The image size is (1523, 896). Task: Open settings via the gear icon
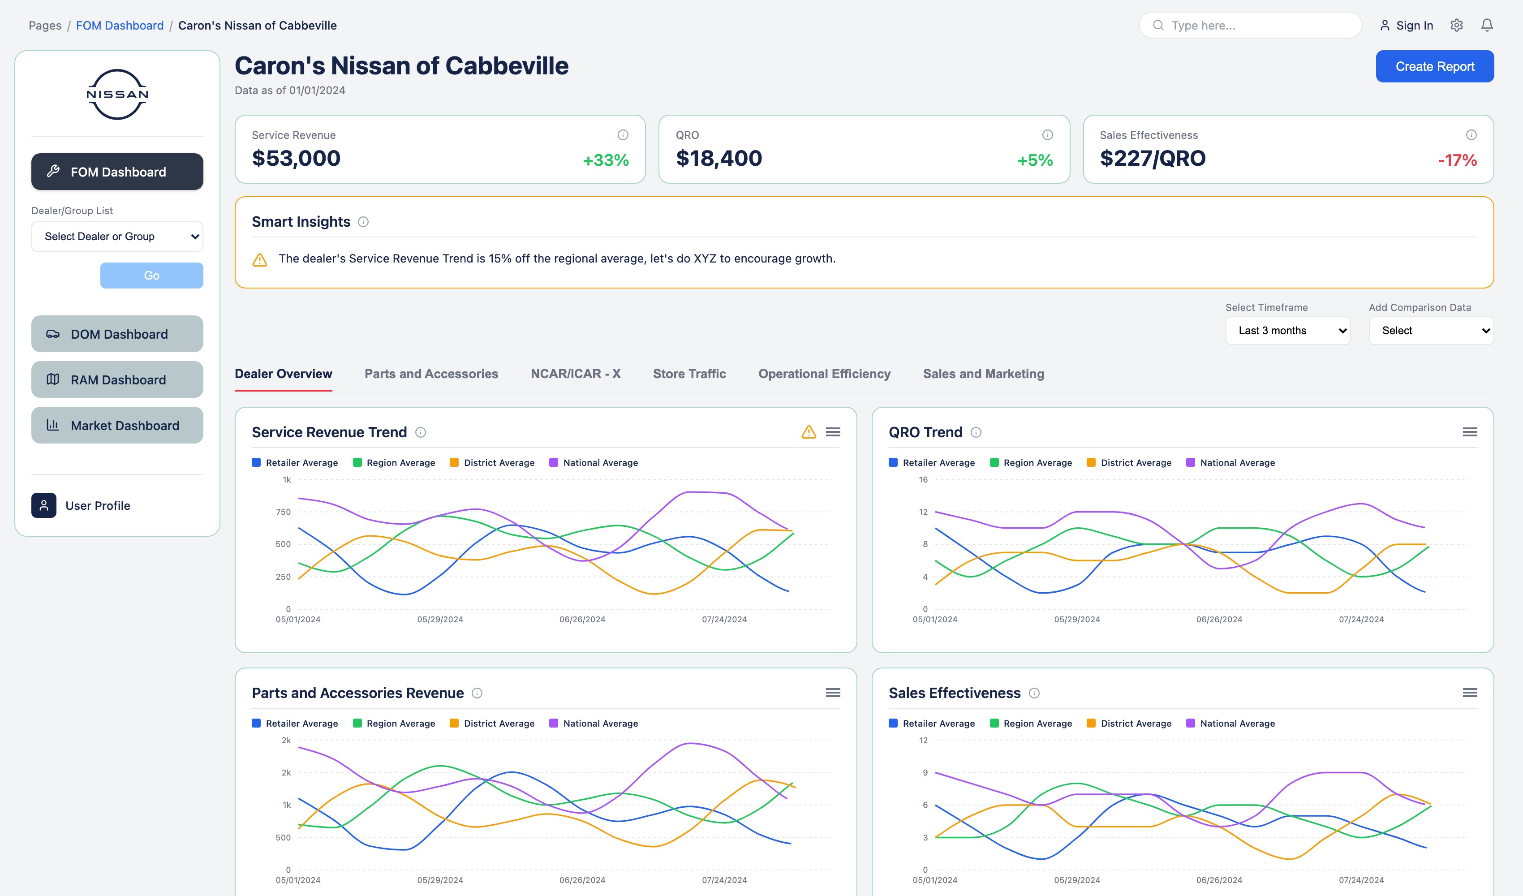click(x=1457, y=25)
